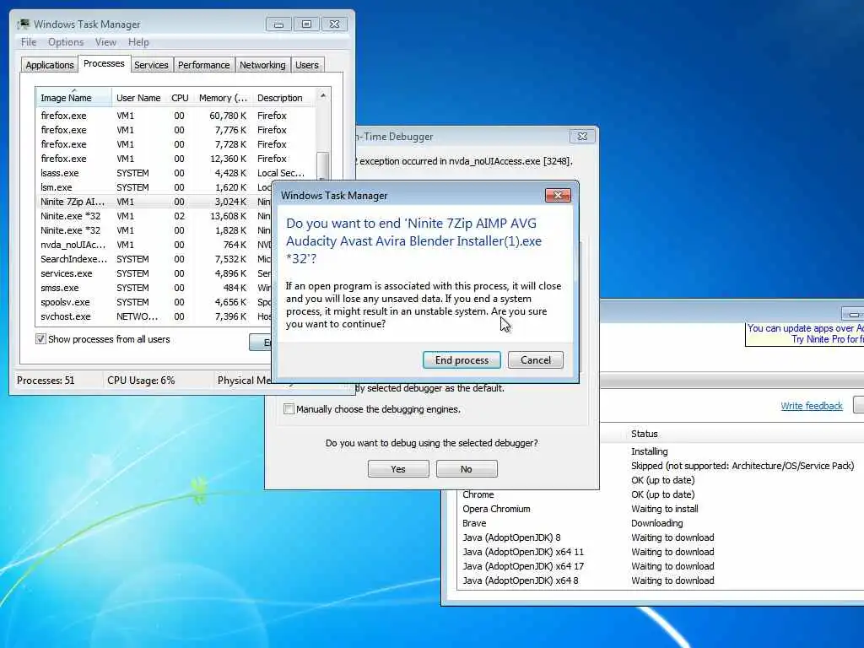This screenshot has width=864, height=648.
Task: Click the Skipped (not supported) status text
Action: pyautogui.click(x=742, y=466)
